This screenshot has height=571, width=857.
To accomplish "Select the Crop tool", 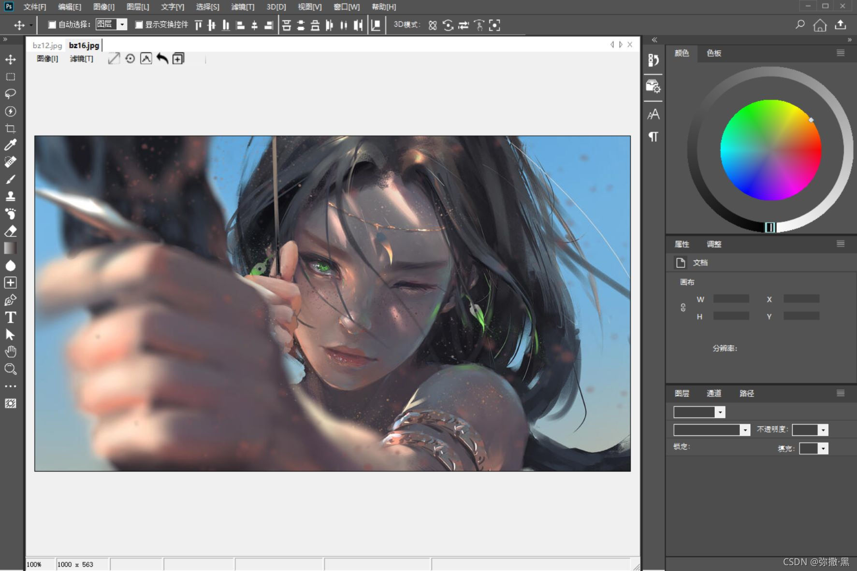I will pos(10,128).
